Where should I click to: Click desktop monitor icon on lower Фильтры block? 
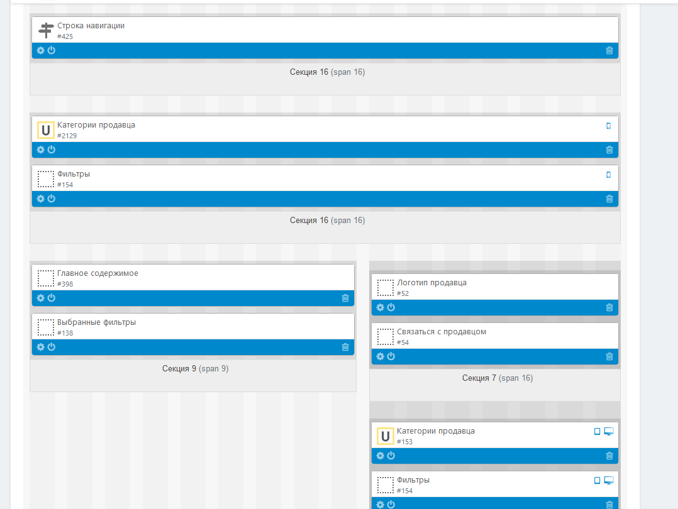609,481
